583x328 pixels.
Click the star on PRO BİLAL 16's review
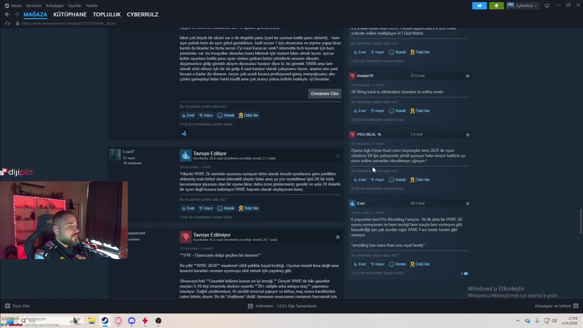[467, 134]
